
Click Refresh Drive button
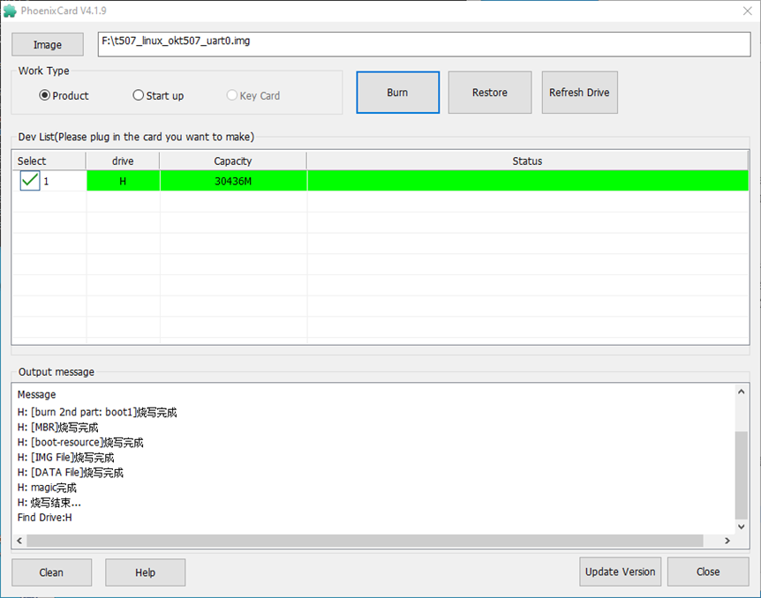[x=579, y=93]
